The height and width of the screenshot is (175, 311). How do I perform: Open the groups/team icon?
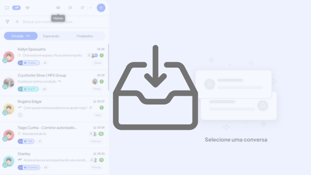pyautogui.click(x=28, y=8)
